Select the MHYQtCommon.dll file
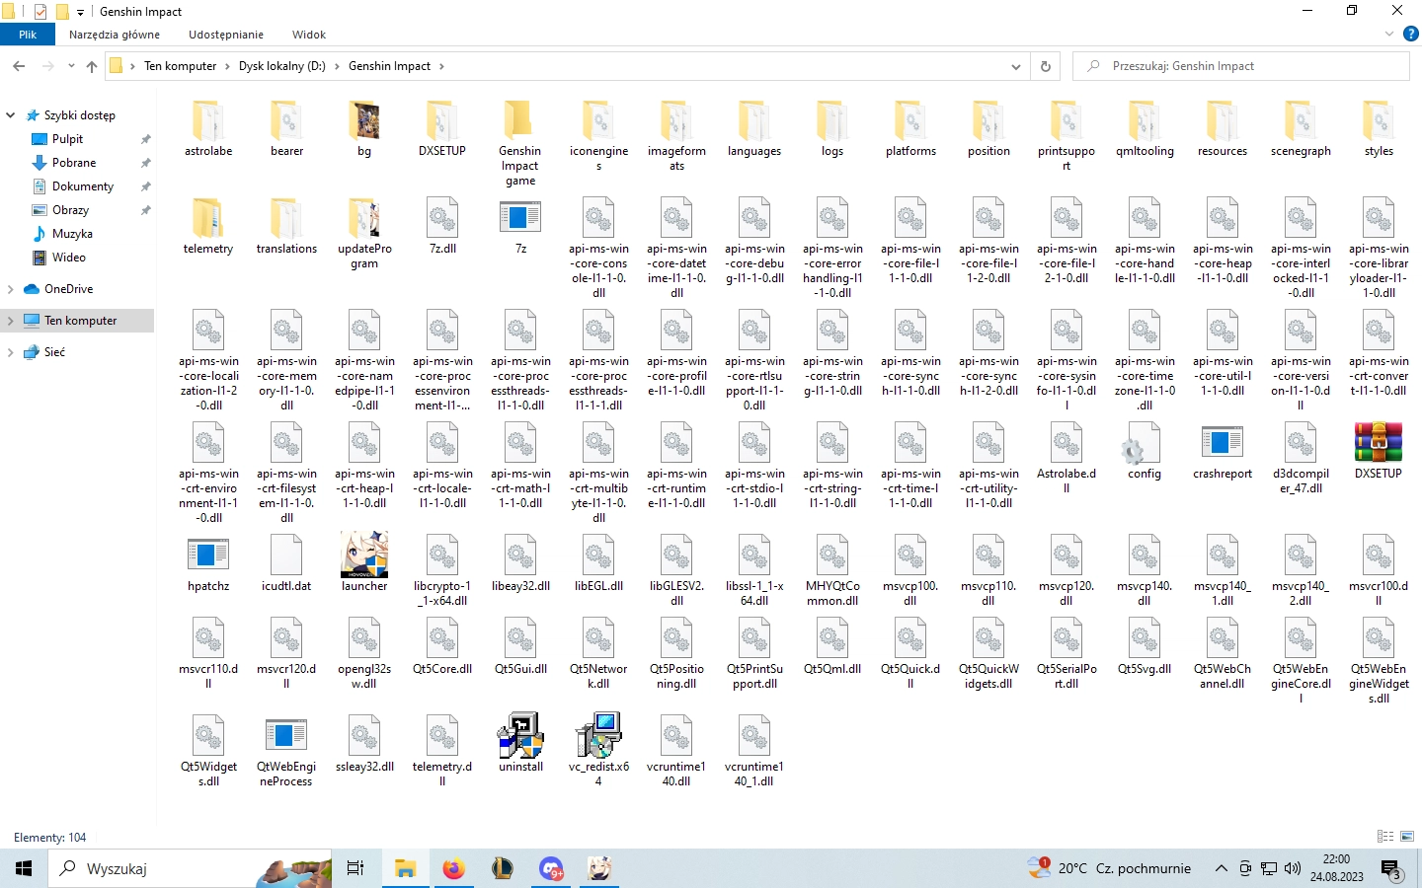Screen dimensions: 1422x888 [832, 571]
